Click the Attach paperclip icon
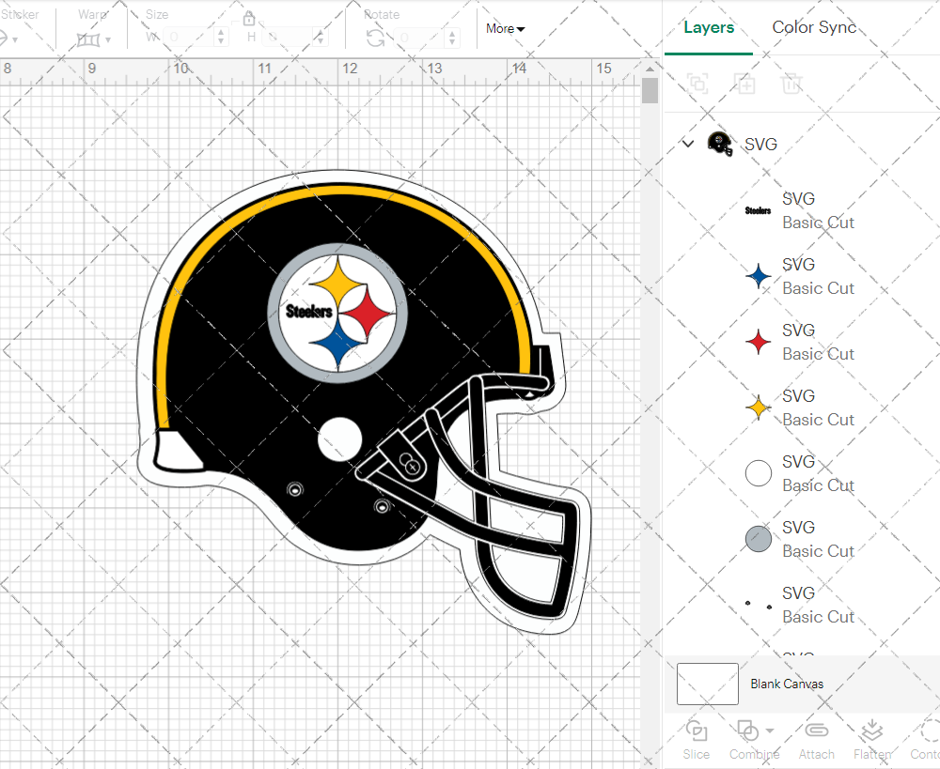 tap(816, 731)
